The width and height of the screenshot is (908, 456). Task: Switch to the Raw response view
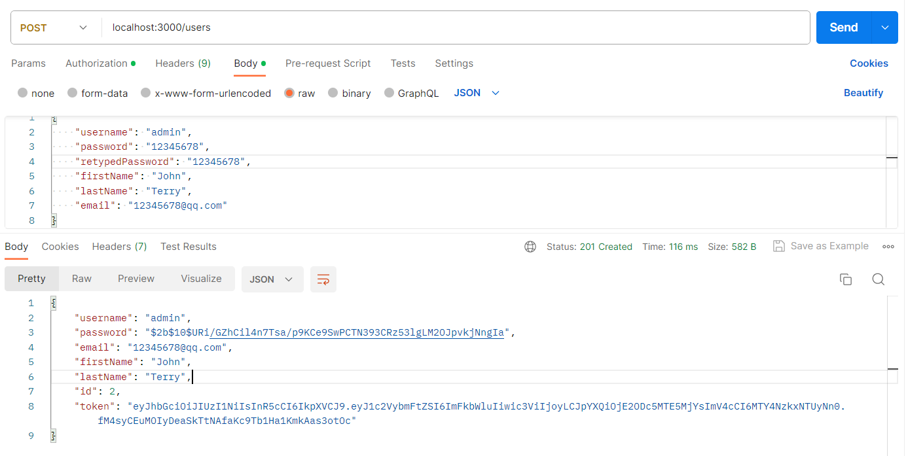pos(82,279)
